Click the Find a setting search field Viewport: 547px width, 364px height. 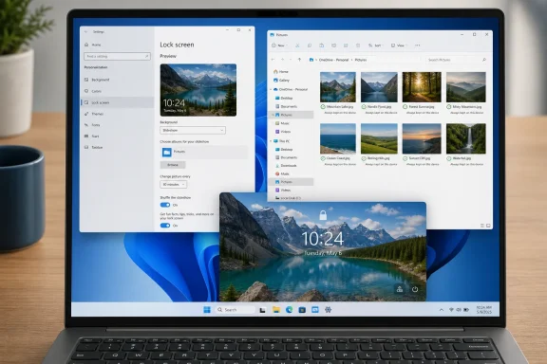pos(117,56)
